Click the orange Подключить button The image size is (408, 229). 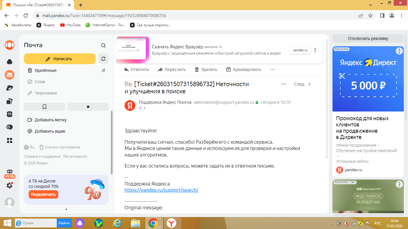44,194
